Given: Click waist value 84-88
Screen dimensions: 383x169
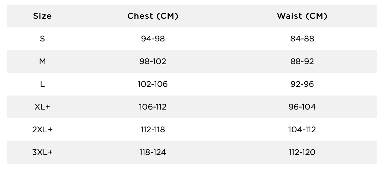Looking at the screenshot, I should [302, 39].
